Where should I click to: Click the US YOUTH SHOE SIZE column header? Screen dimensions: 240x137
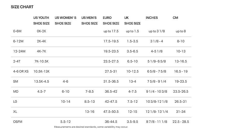coord(41,21)
